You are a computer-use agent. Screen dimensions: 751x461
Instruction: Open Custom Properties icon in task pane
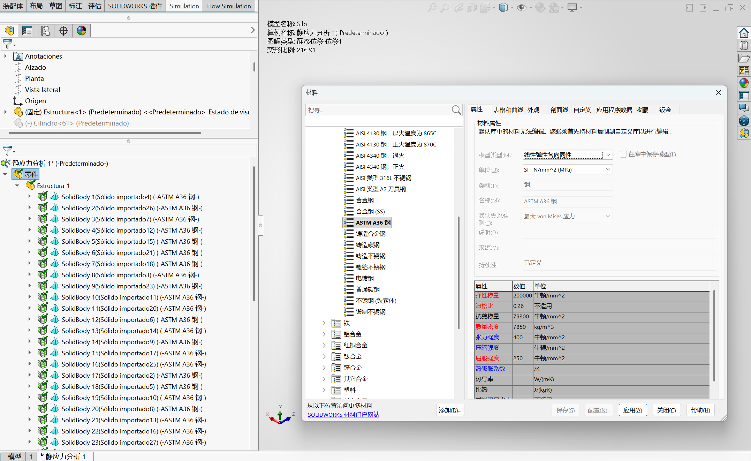click(744, 96)
